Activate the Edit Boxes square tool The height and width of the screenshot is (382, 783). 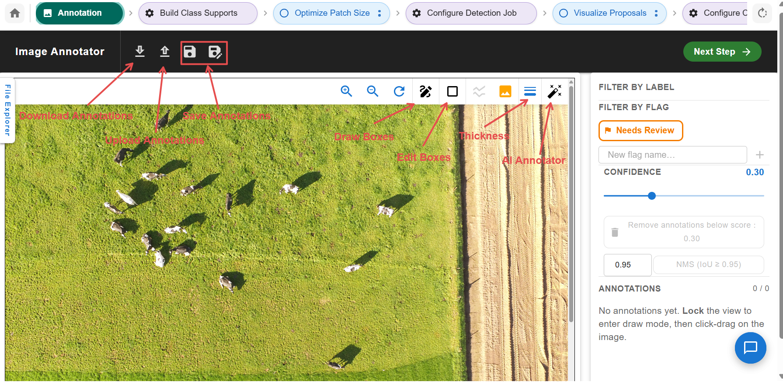[x=452, y=91]
